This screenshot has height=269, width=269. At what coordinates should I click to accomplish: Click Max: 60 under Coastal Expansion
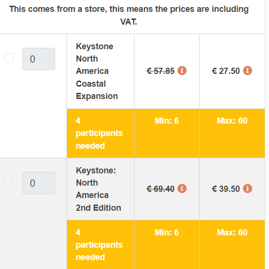click(232, 121)
